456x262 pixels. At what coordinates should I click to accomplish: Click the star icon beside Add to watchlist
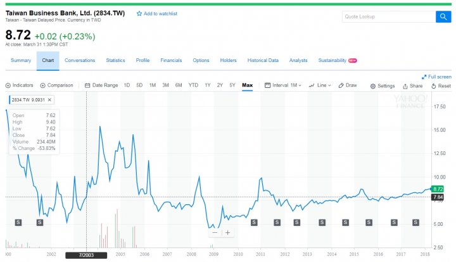[139, 14]
